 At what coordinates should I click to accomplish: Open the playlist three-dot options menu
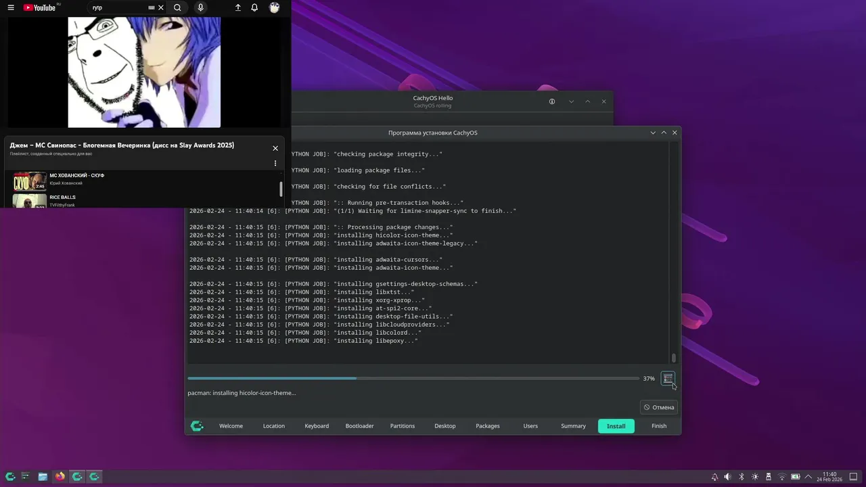[x=275, y=163]
